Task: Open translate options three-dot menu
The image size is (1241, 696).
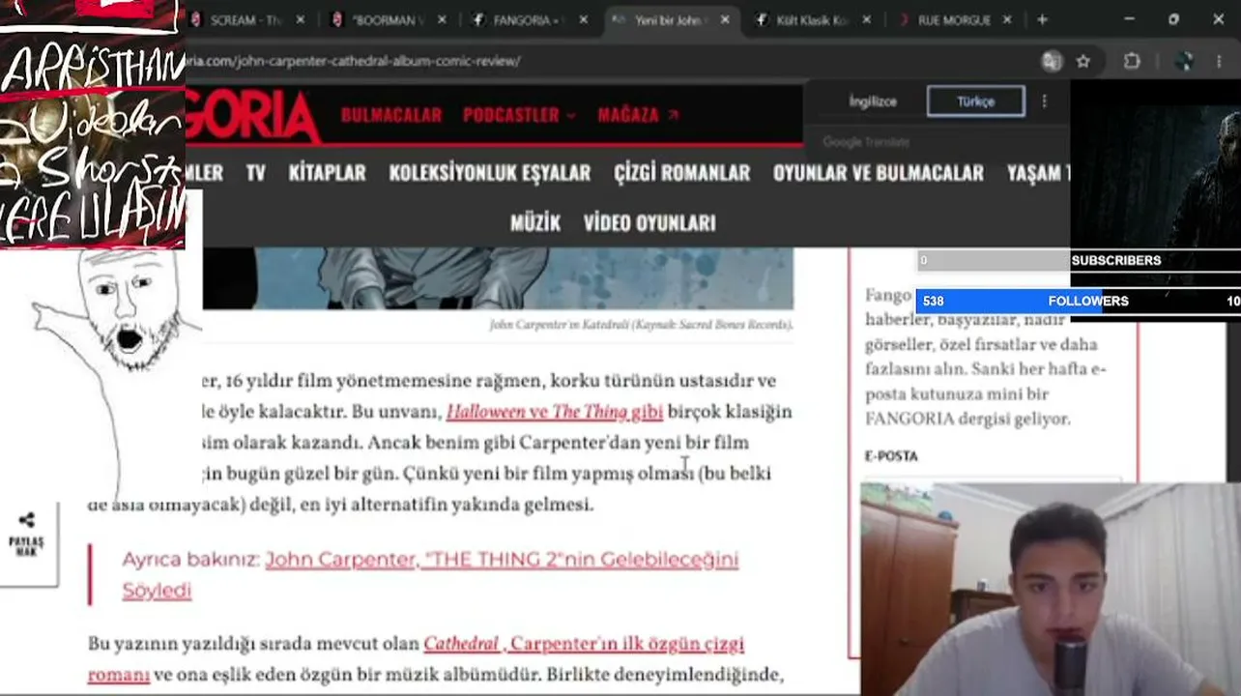Action: click(x=1044, y=101)
